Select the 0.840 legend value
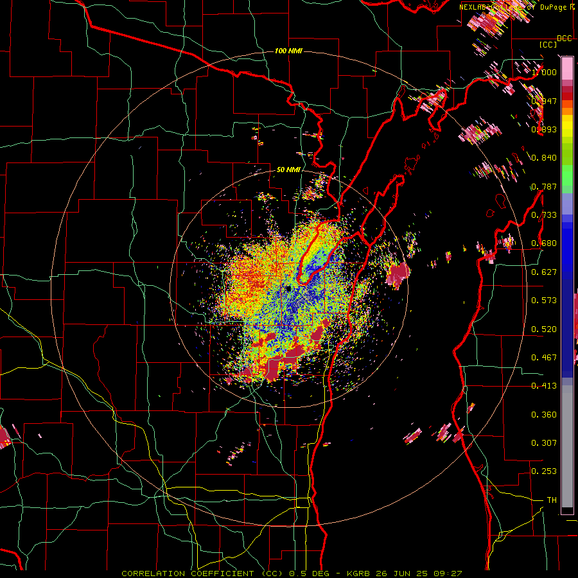The image size is (578, 578). [x=544, y=158]
